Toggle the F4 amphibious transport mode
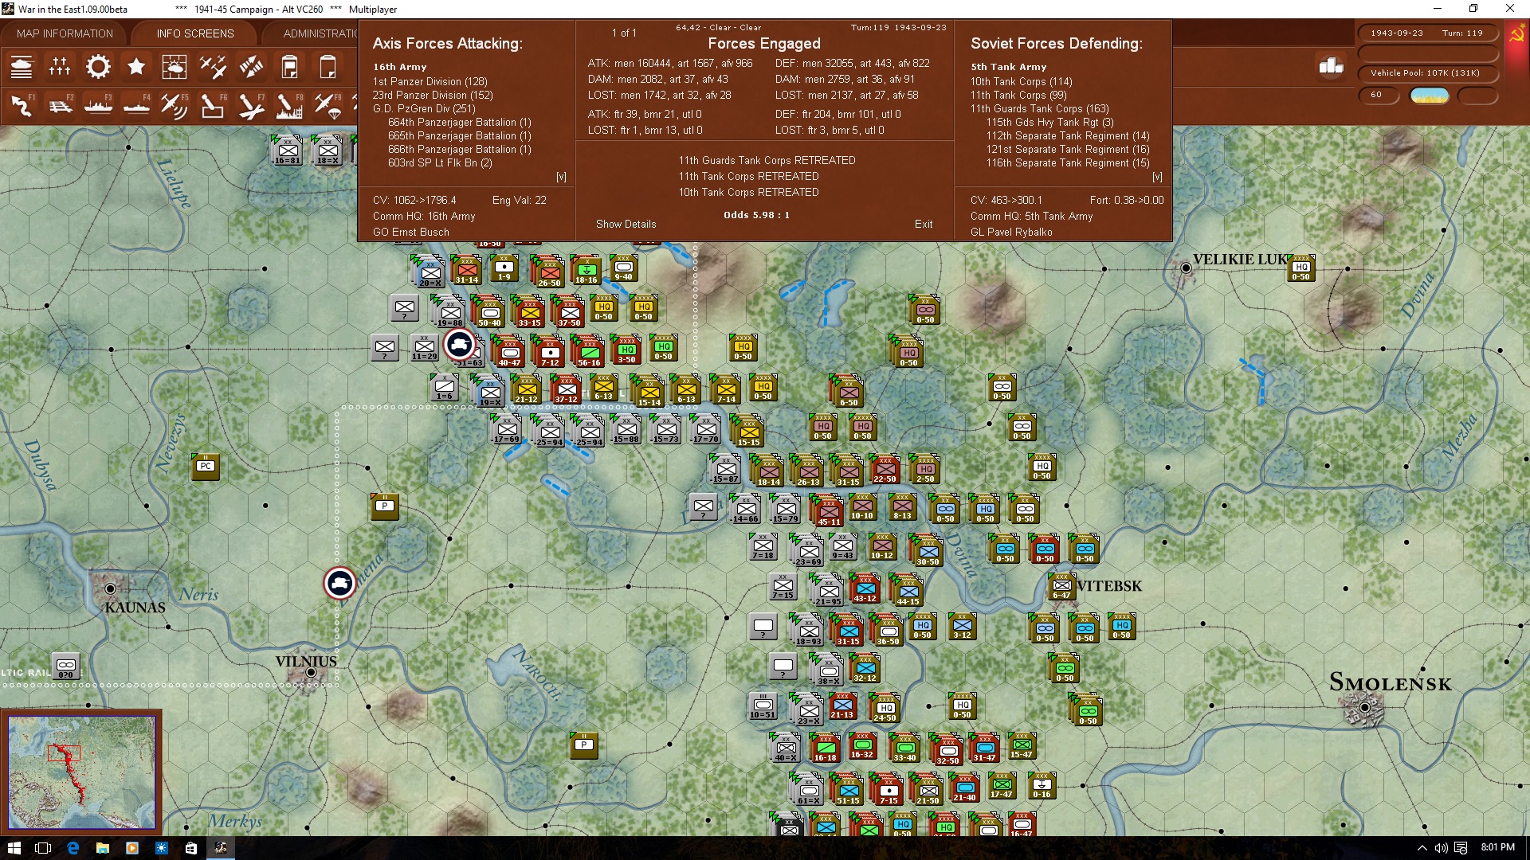Viewport: 1530px width, 860px height. (x=136, y=105)
